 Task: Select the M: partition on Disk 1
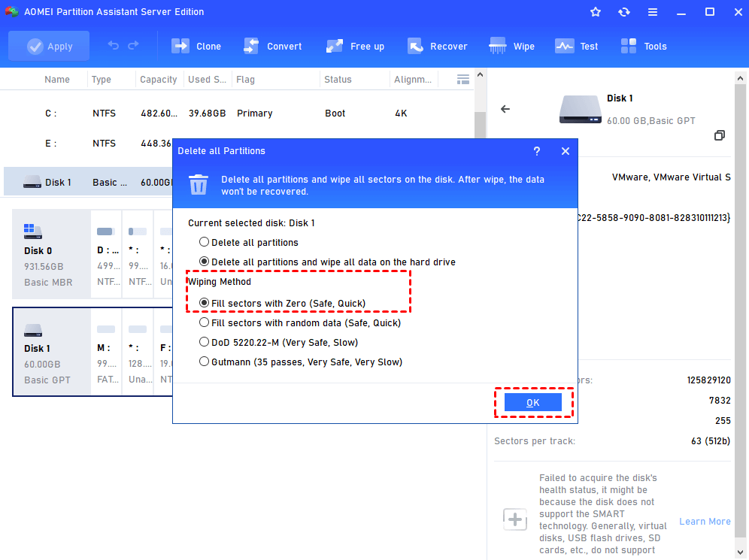point(106,353)
